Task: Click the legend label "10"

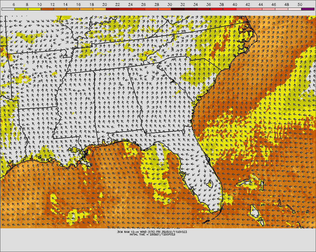Action: coord(39,4)
